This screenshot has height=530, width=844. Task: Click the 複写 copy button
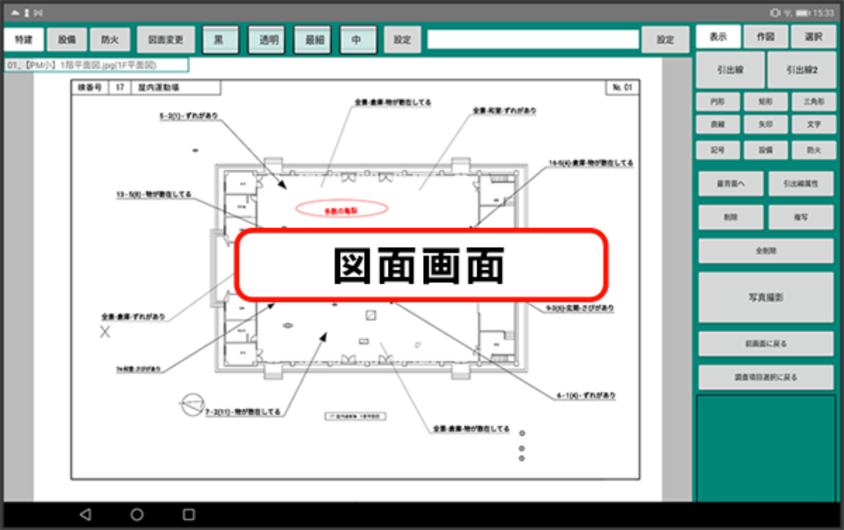(801, 217)
